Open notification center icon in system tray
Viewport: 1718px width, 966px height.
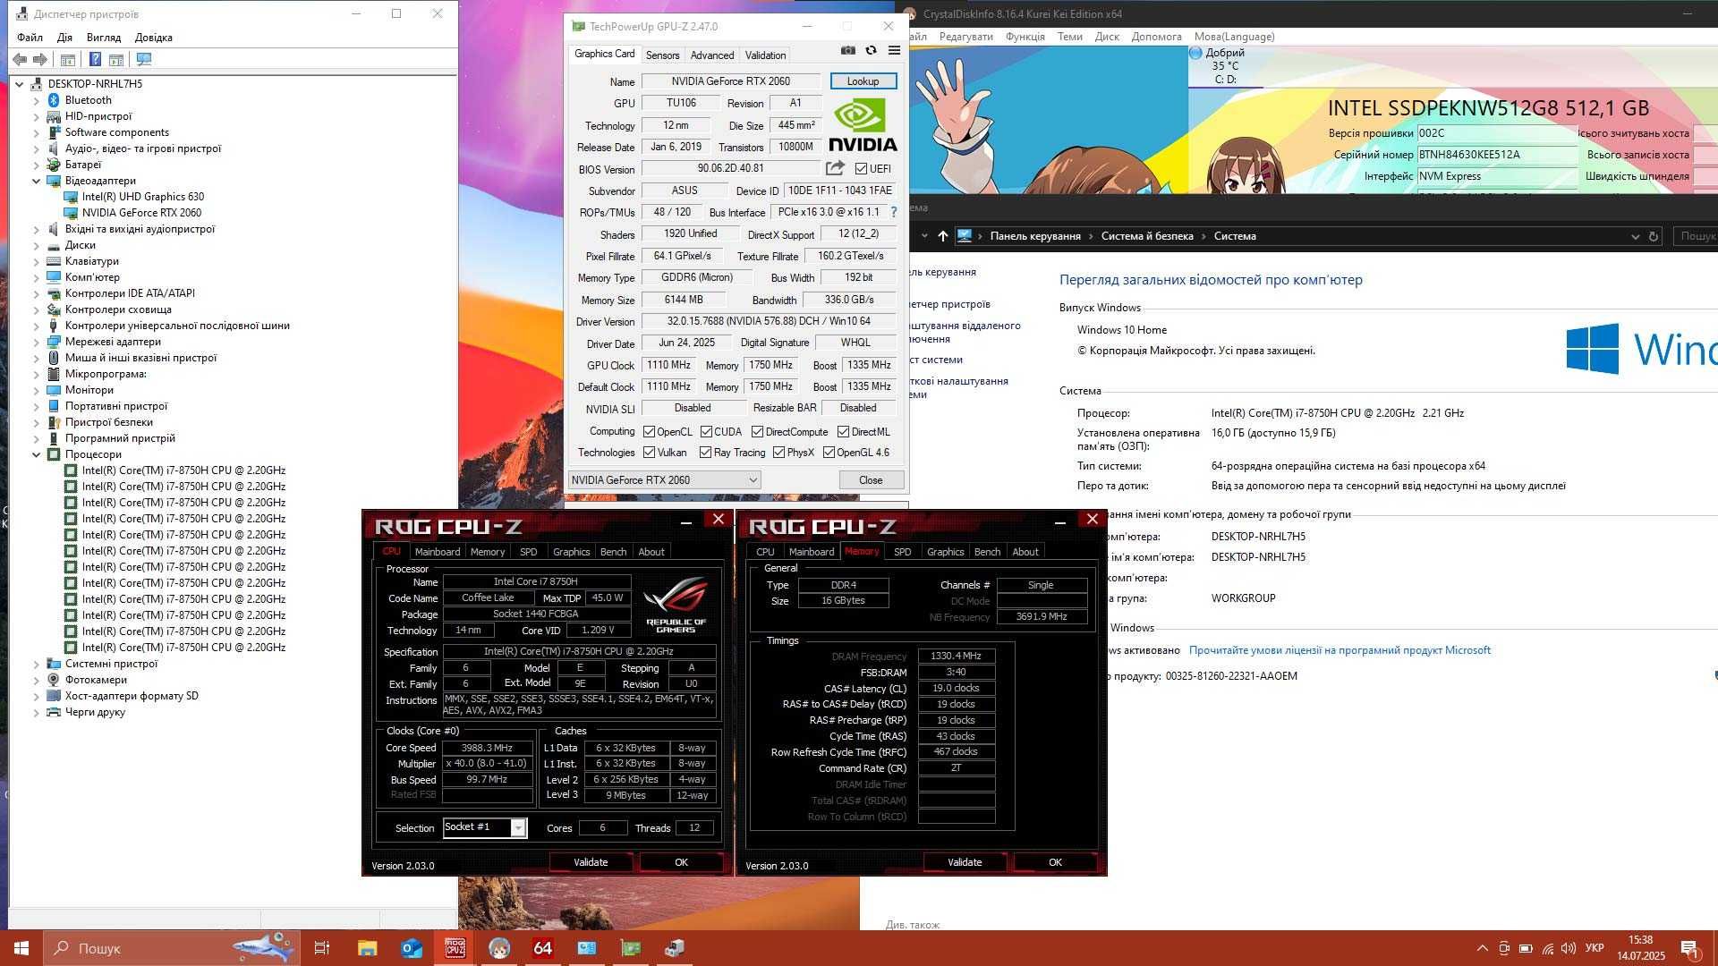pyautogui.click(x=1689, y=948)
